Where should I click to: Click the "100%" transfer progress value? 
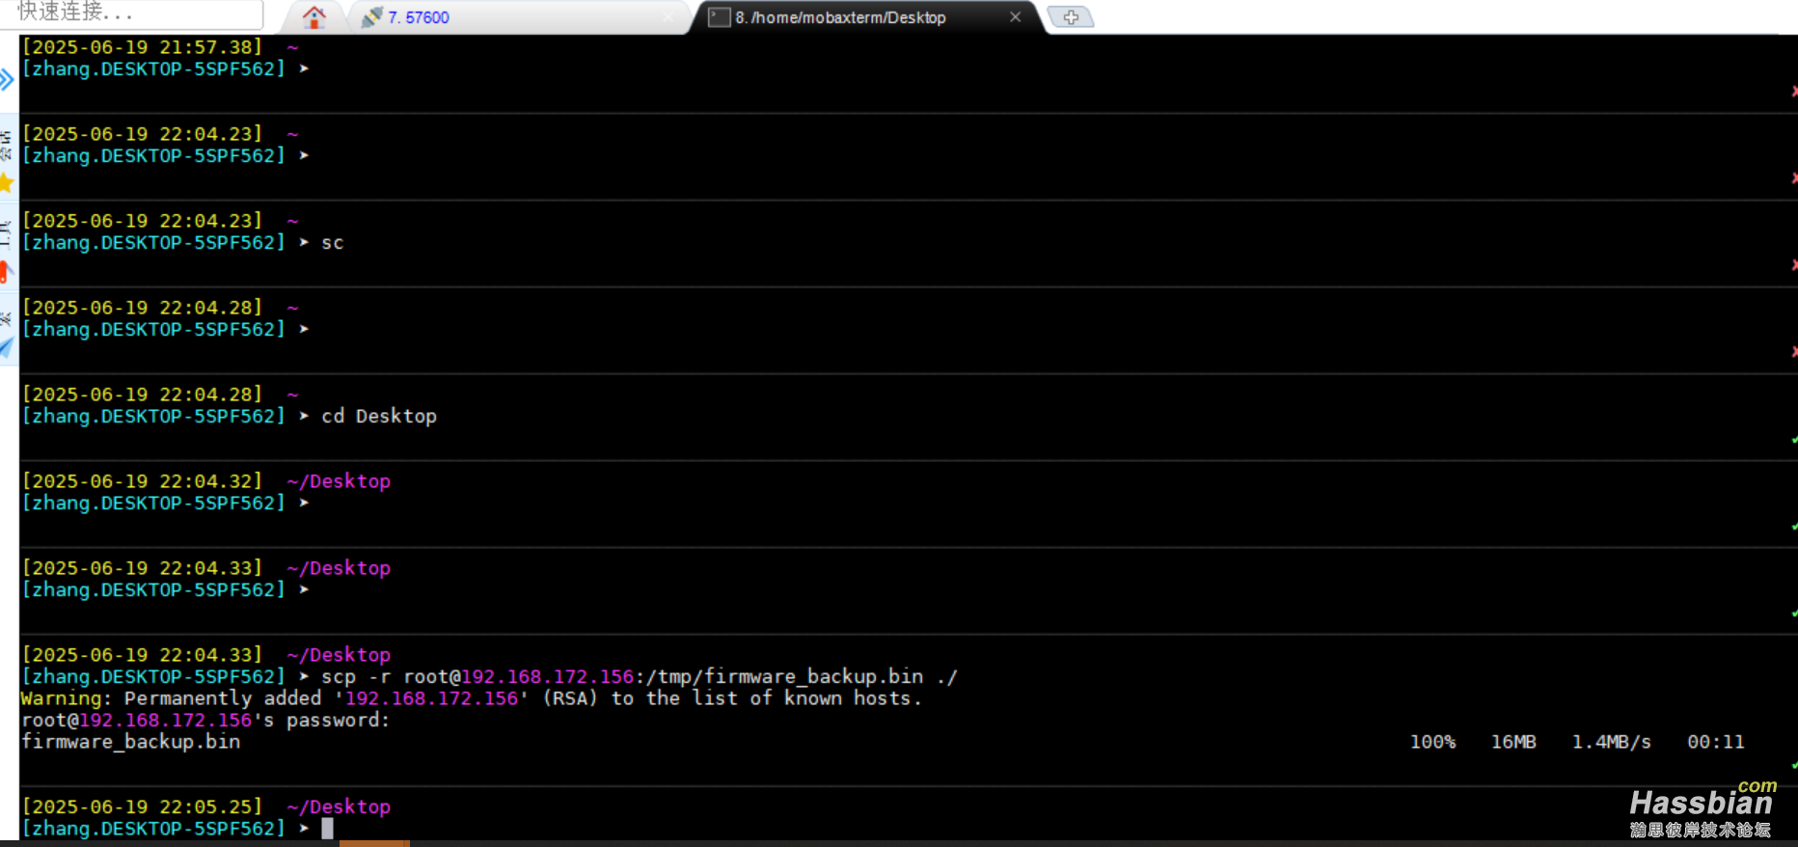1432,741
